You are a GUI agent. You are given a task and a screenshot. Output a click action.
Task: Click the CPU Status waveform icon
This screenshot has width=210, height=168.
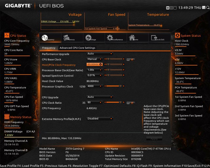[x=7, y=35]
